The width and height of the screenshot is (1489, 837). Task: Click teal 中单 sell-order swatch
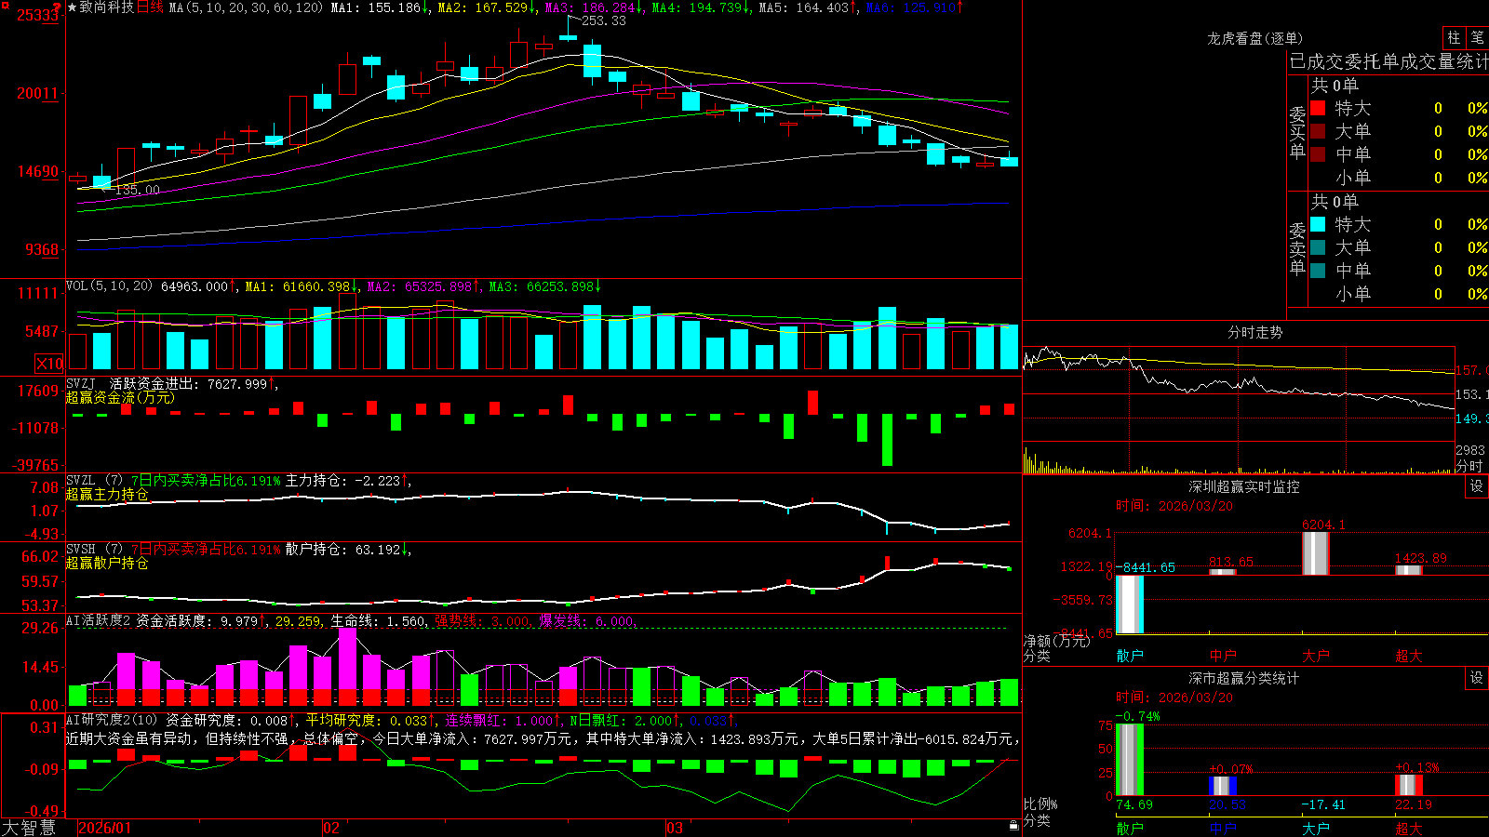(1318, 271)
